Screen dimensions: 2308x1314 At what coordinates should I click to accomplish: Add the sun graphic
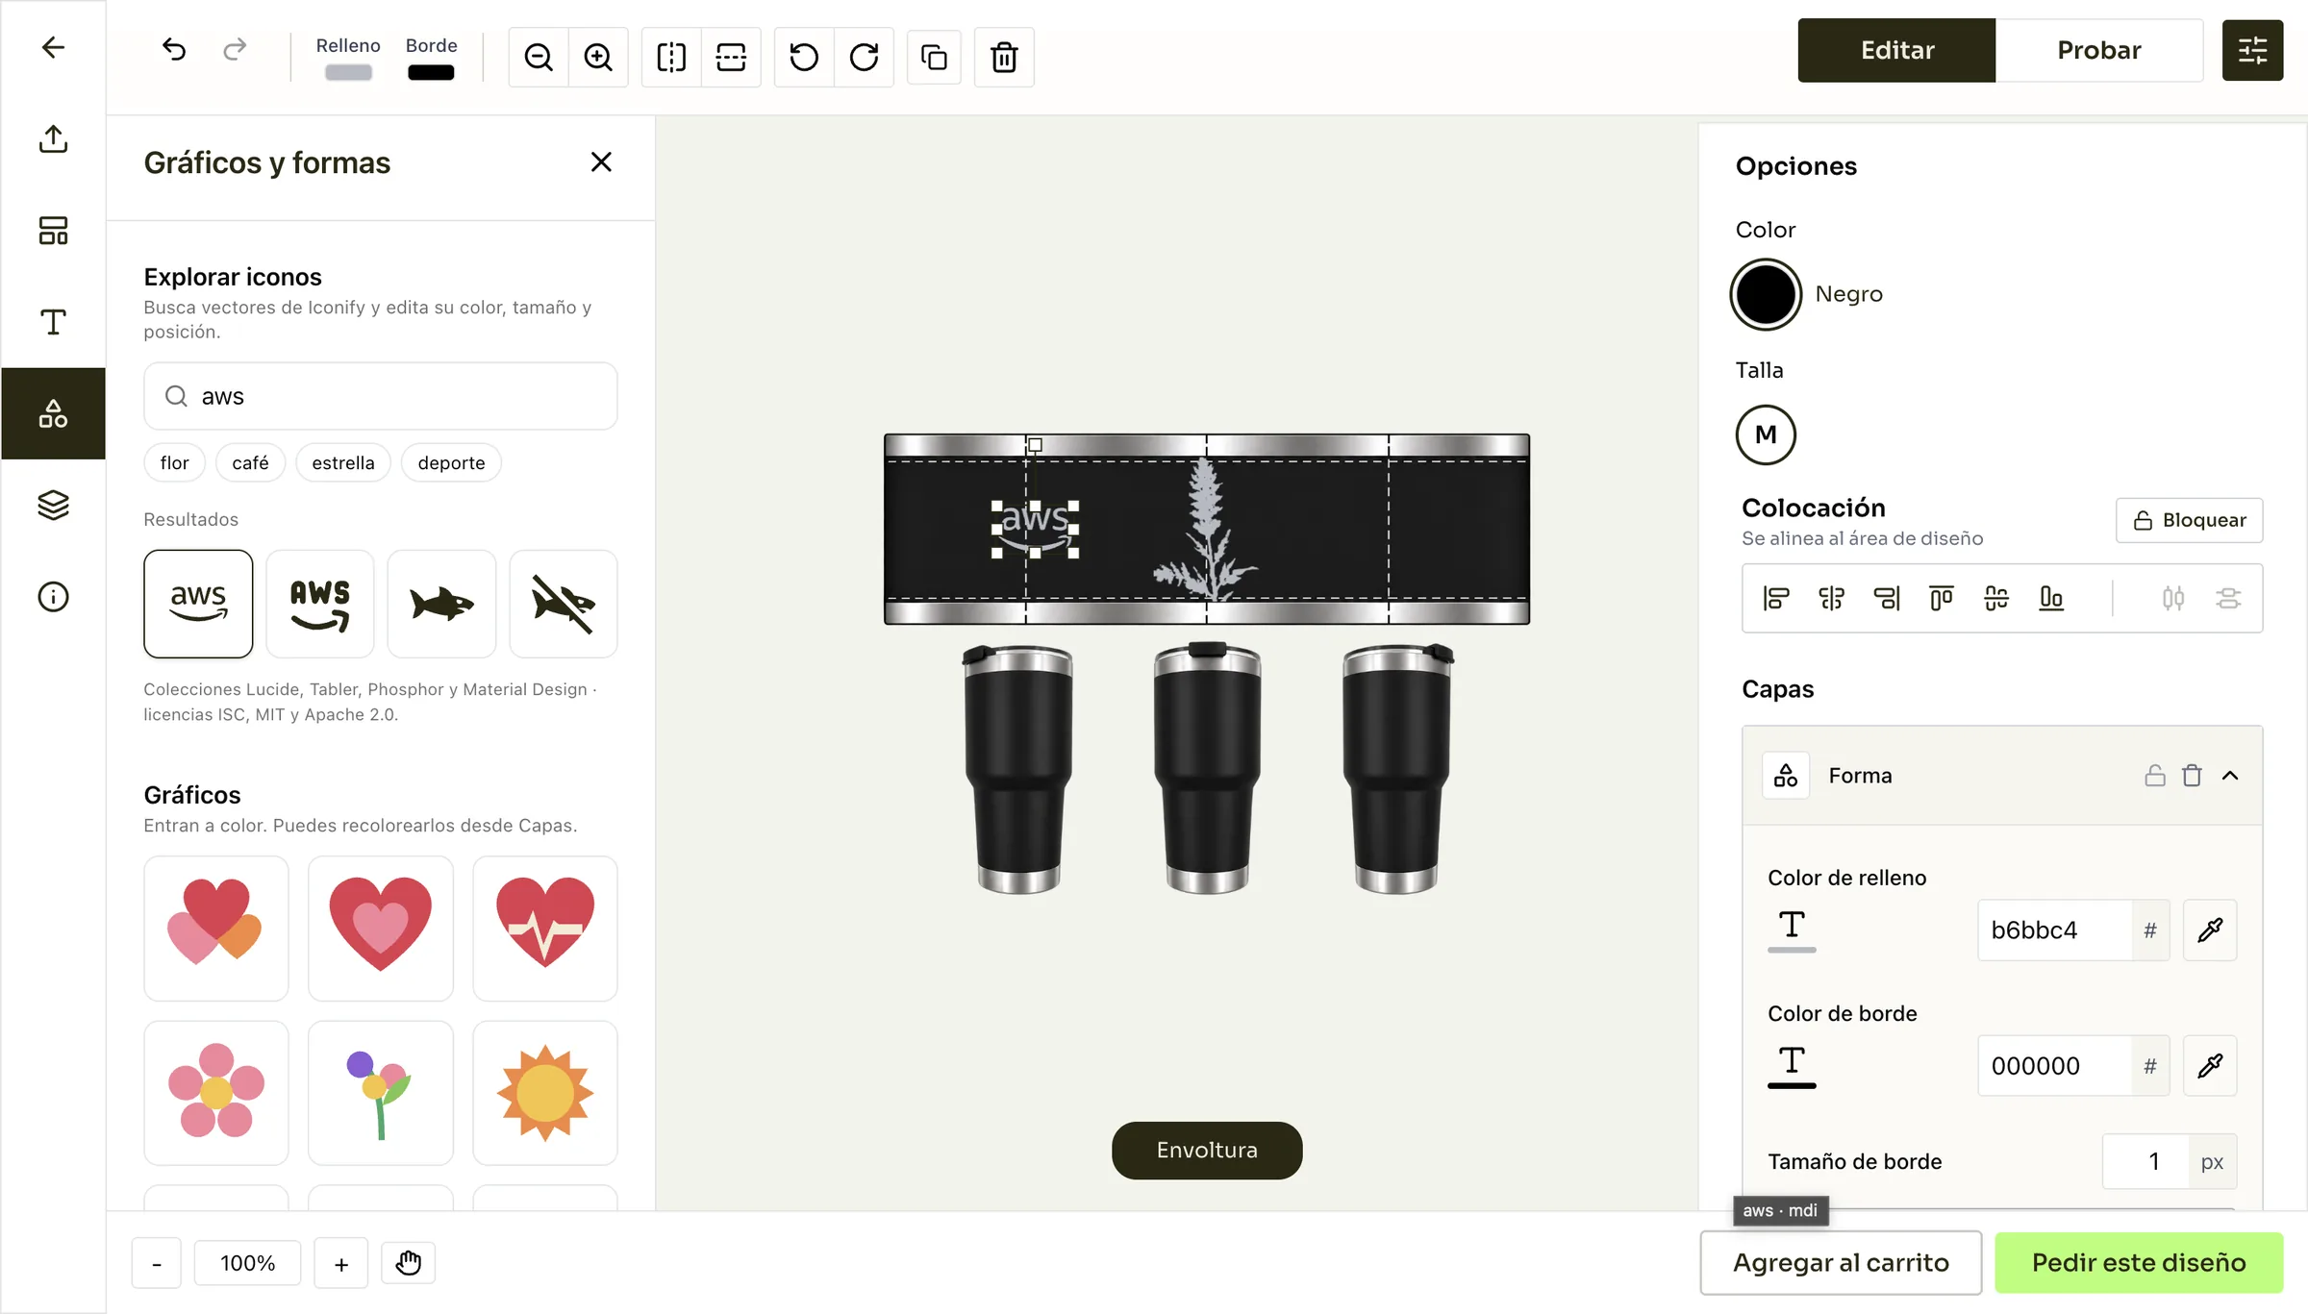pos(545,1093)
